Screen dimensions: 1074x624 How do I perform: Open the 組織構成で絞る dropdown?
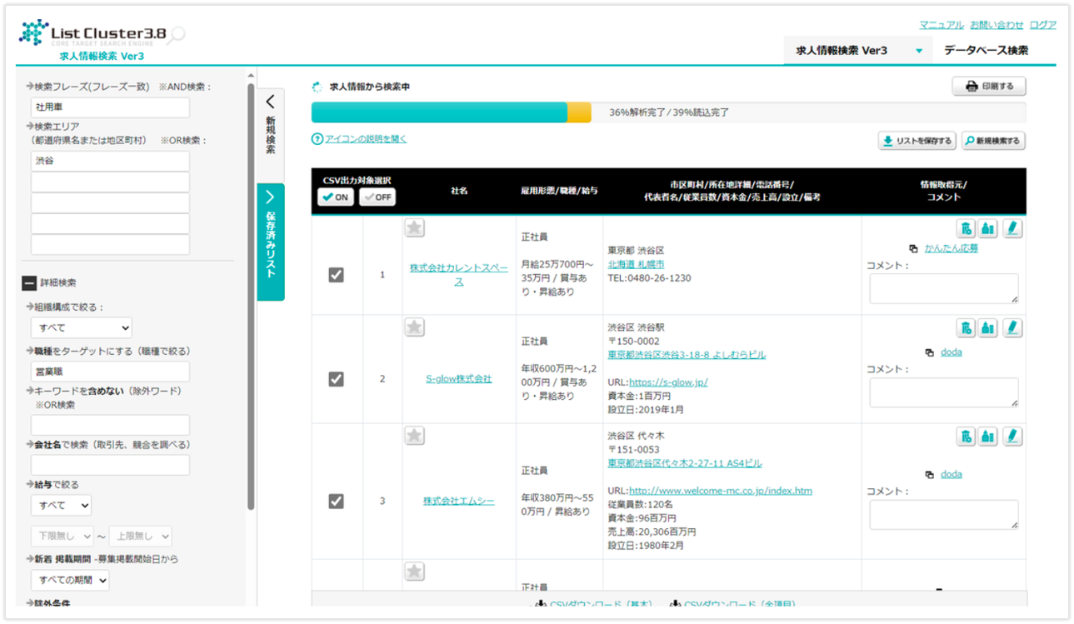pyautogui.click(x=81, y=328)
